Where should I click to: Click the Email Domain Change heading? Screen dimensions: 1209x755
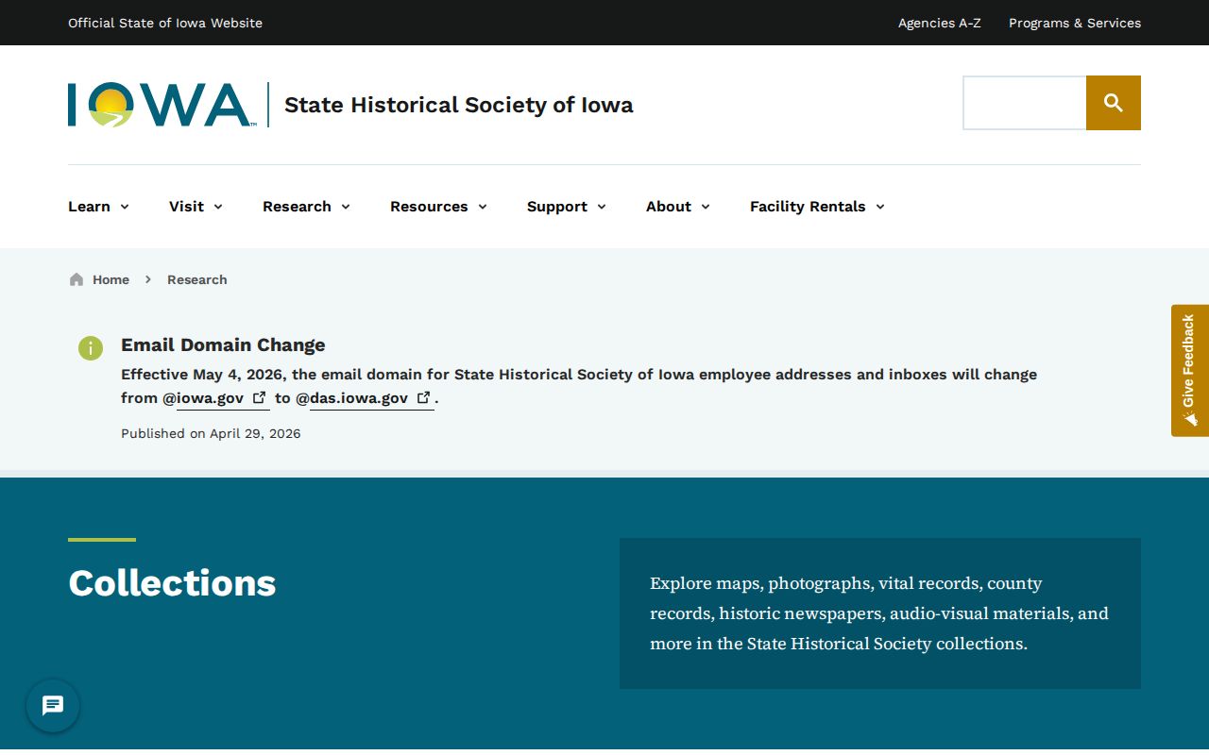[x=223, y=345]
